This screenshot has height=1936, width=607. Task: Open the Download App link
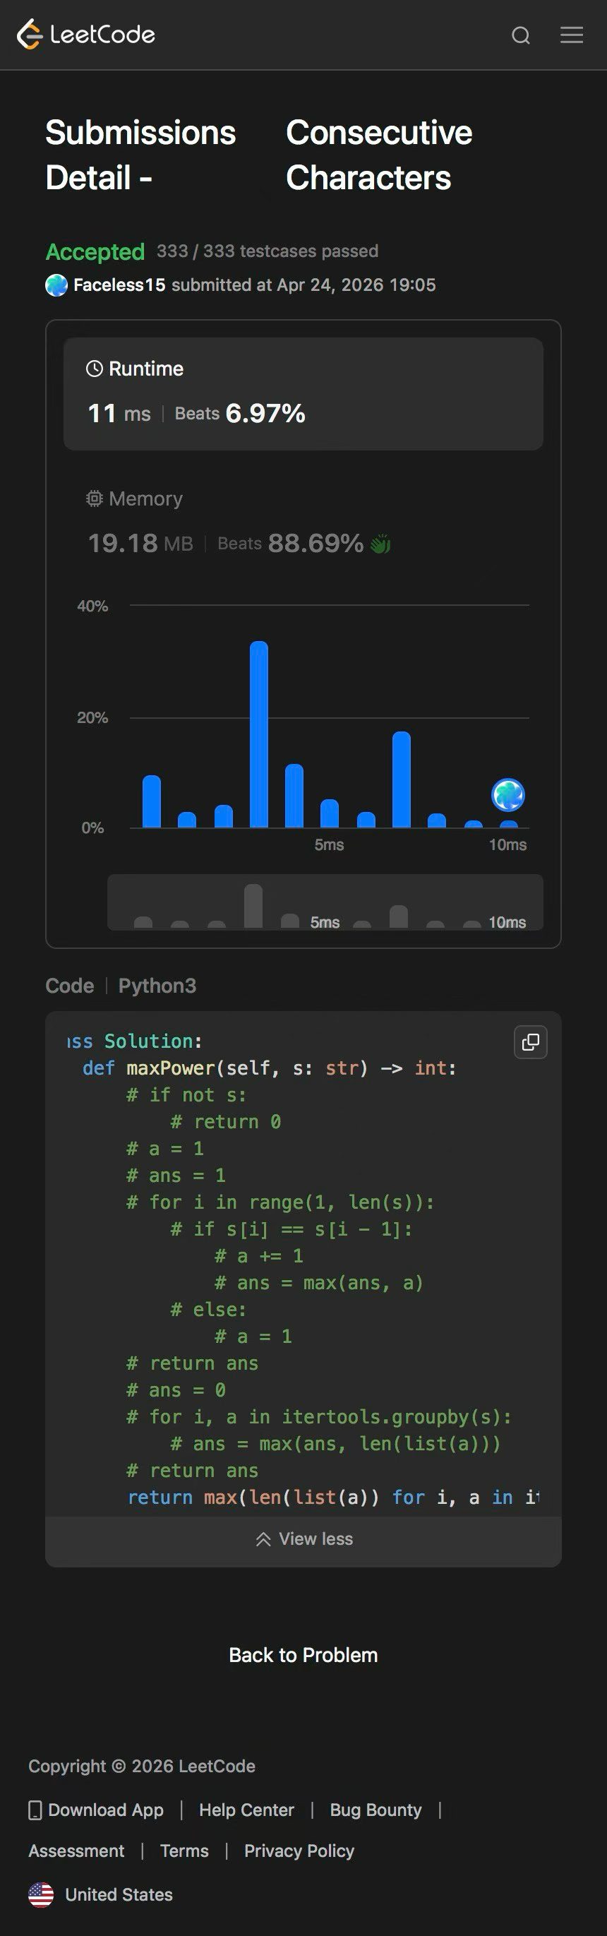(x=96, y=1810)
